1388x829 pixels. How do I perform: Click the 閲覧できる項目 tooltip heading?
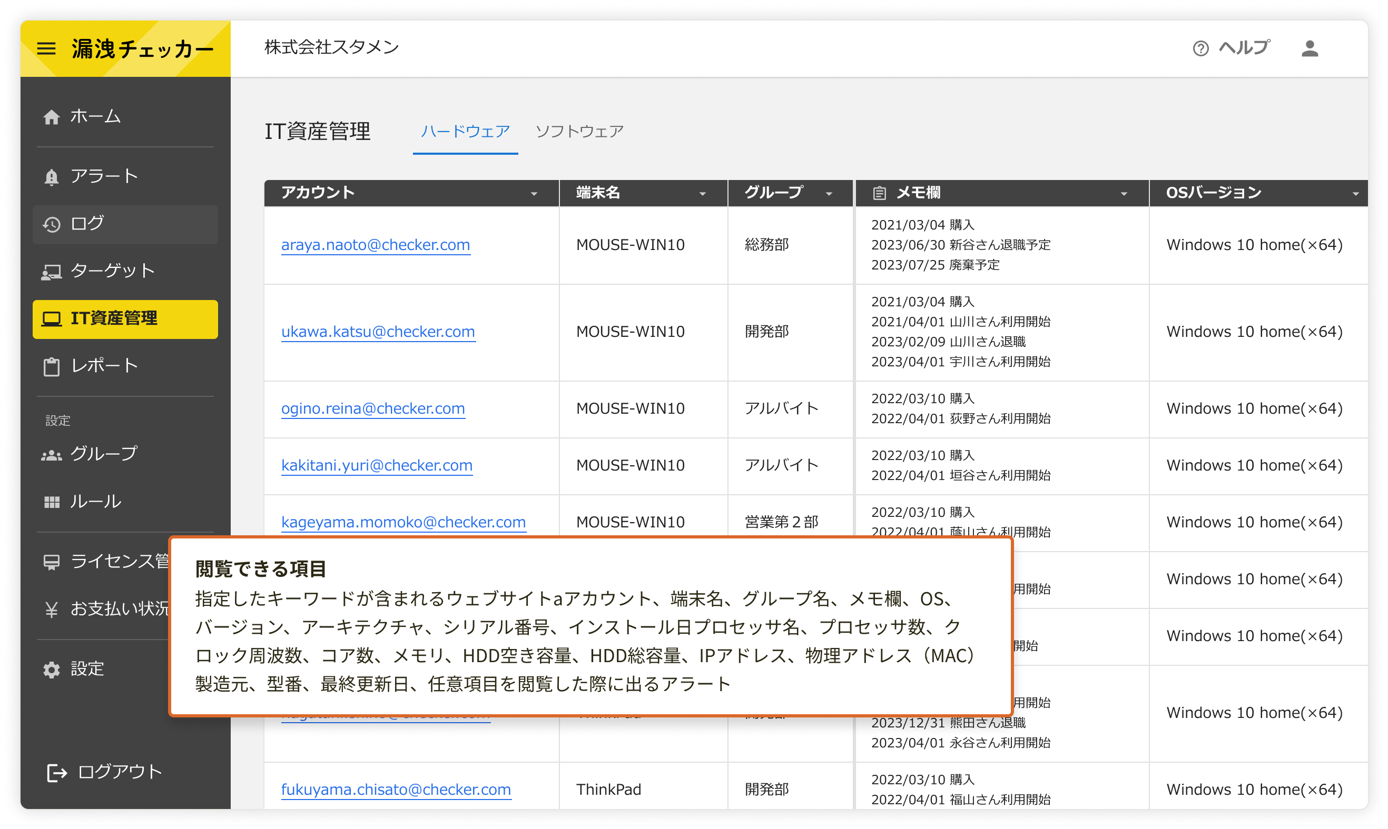point(261,569)
